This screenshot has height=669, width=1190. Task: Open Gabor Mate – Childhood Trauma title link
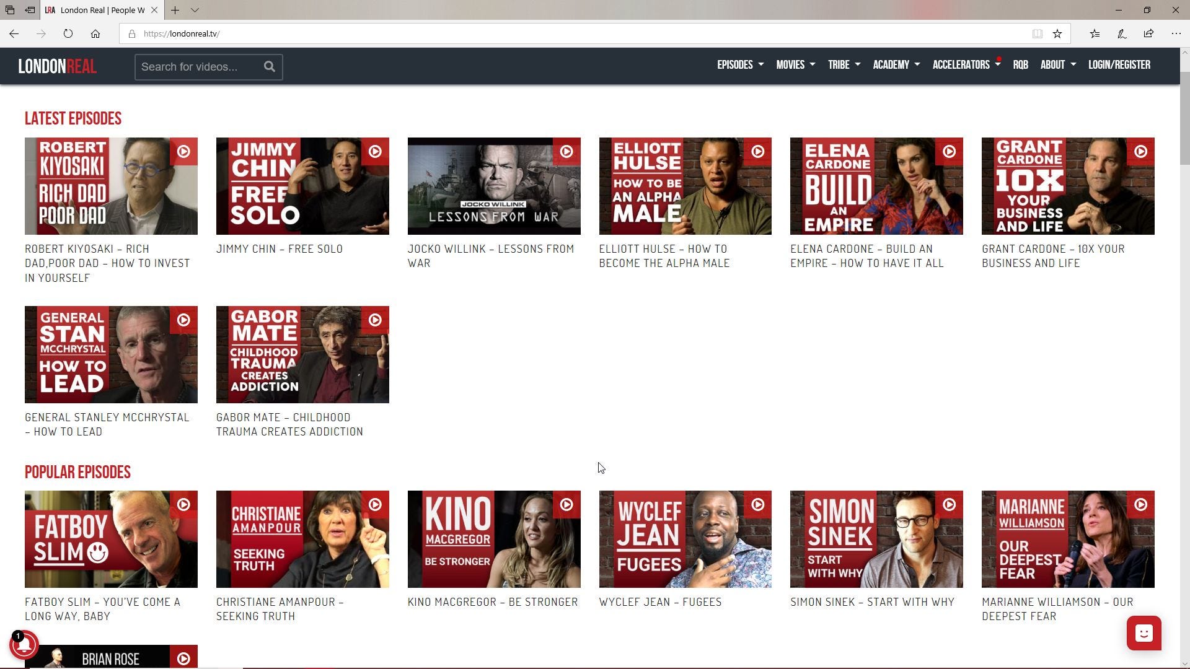coord(289,424)
